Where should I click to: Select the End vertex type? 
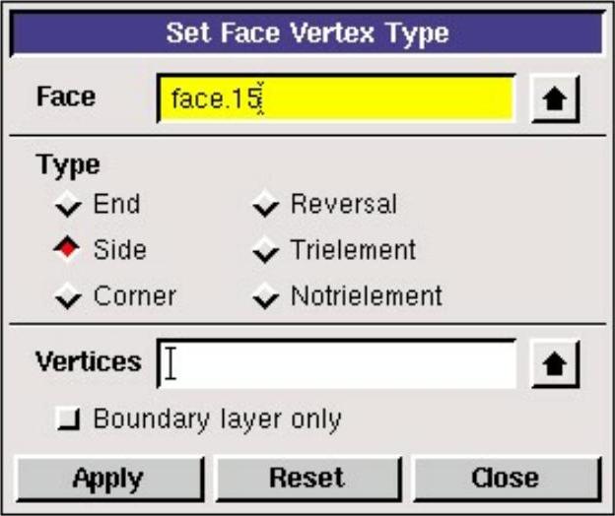[x=68, y=205]
